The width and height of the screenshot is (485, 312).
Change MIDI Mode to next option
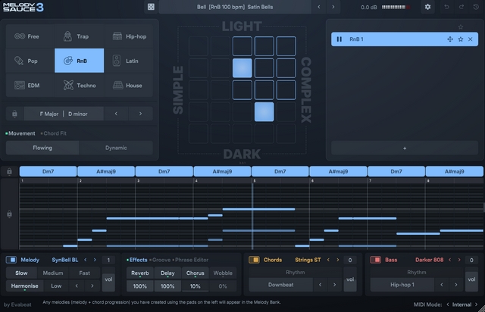pos(477,304)
